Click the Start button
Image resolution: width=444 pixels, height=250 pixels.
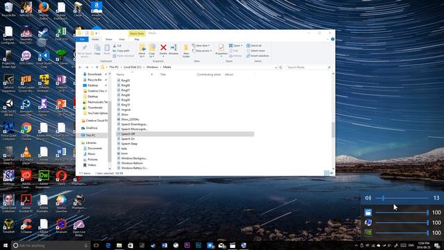(6, 245)
